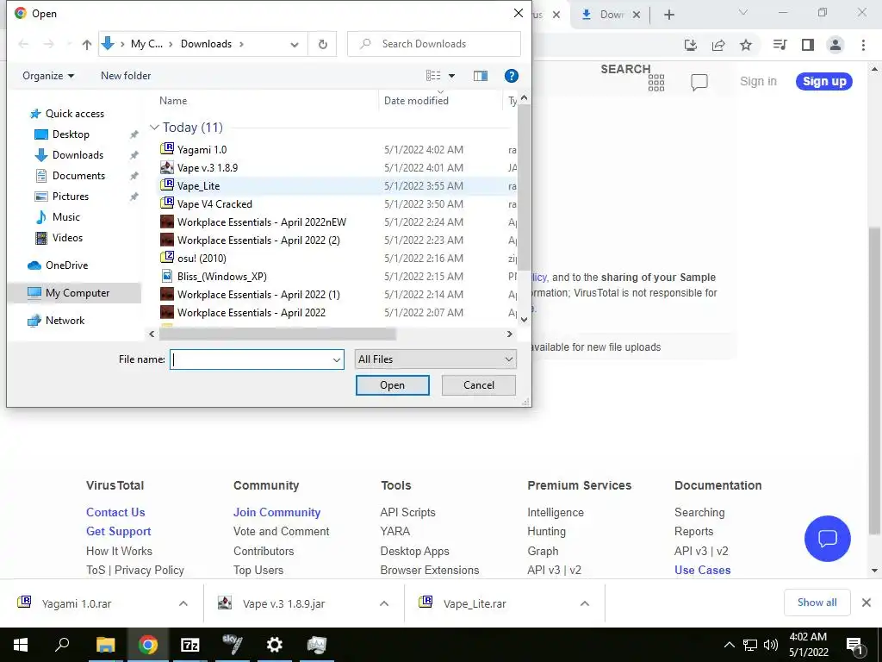The image size is (882, 662).
Task: Open Pictures in navigation pane
Action: point(71,197)
